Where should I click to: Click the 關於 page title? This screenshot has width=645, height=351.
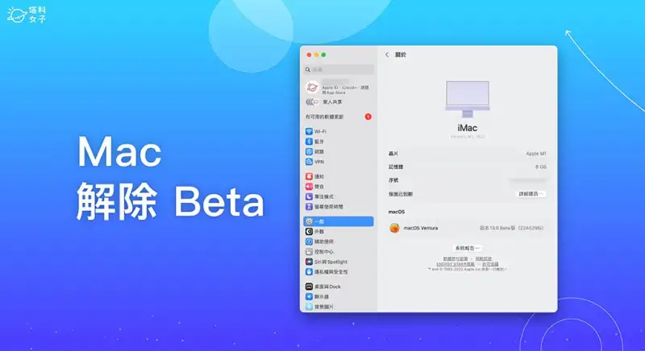tap(401, 55)
